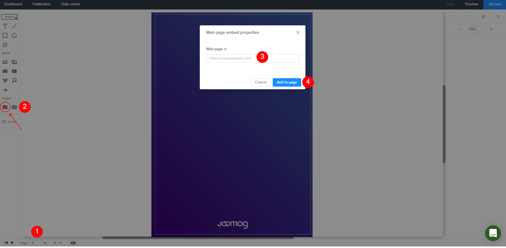Viewport: 506px width, 248px height.
Task: Choose the Rectangle shape tool
Action: click(5, 35)
